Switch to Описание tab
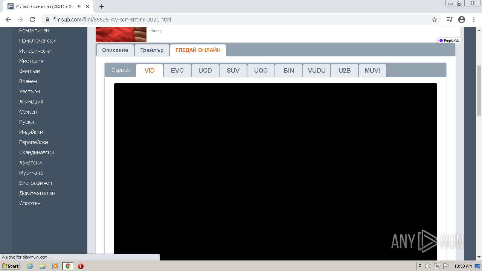482x271 pixels. pos(115,50)
